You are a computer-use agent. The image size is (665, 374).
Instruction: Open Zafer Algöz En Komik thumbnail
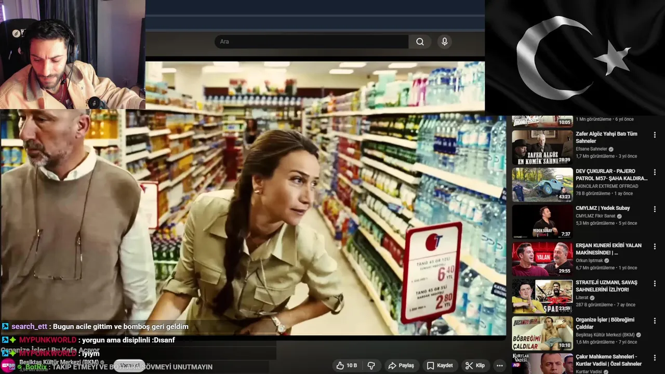click(542, 147)
